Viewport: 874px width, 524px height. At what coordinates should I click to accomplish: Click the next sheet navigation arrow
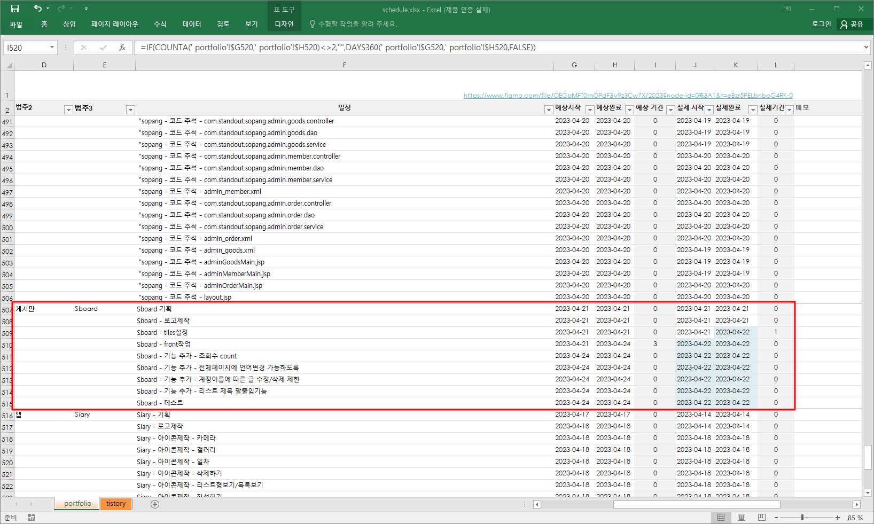coord(31,504)
